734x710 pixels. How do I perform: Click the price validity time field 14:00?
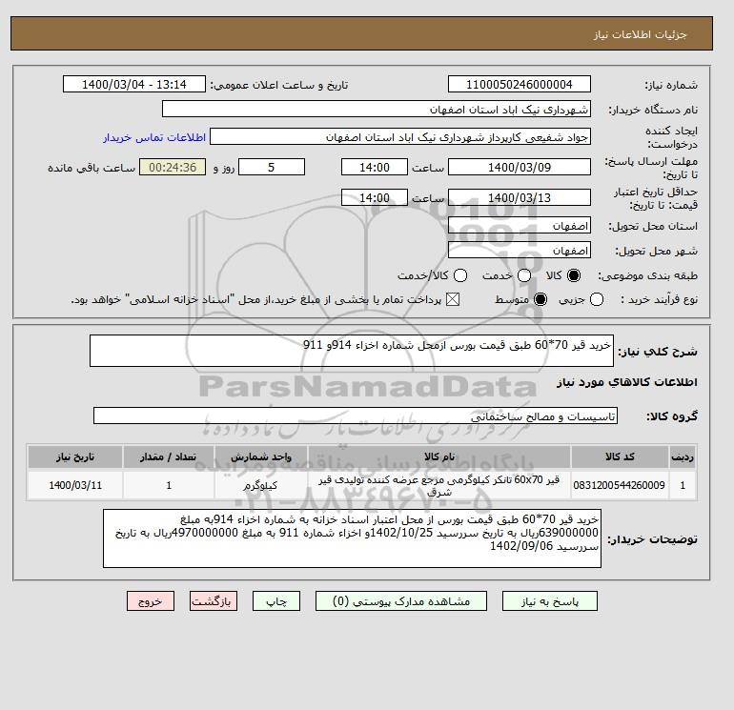pyautogui.click(x=375, y=197)
